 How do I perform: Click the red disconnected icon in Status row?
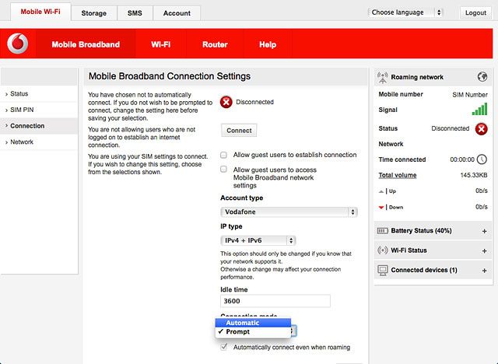click(x=481, y=129)
